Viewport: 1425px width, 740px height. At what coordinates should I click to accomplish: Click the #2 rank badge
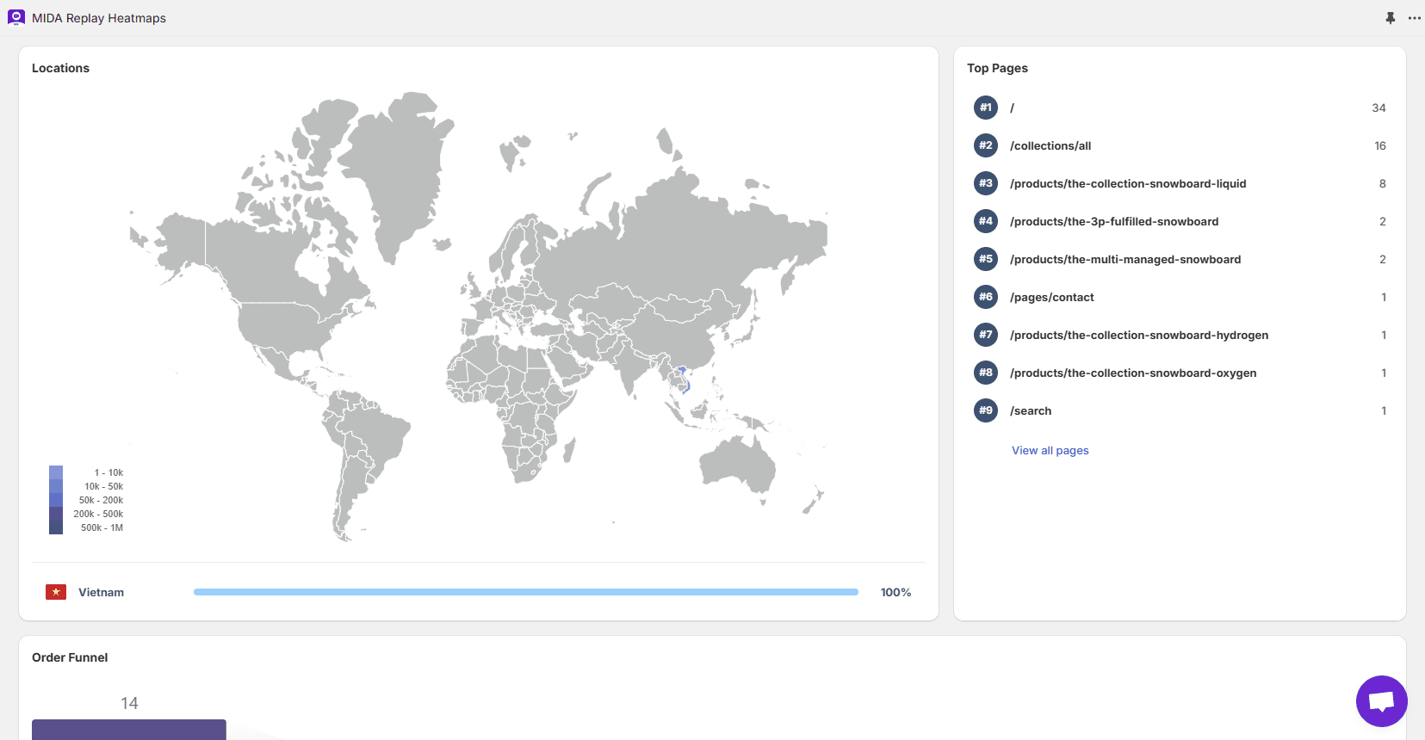point(985,145)
